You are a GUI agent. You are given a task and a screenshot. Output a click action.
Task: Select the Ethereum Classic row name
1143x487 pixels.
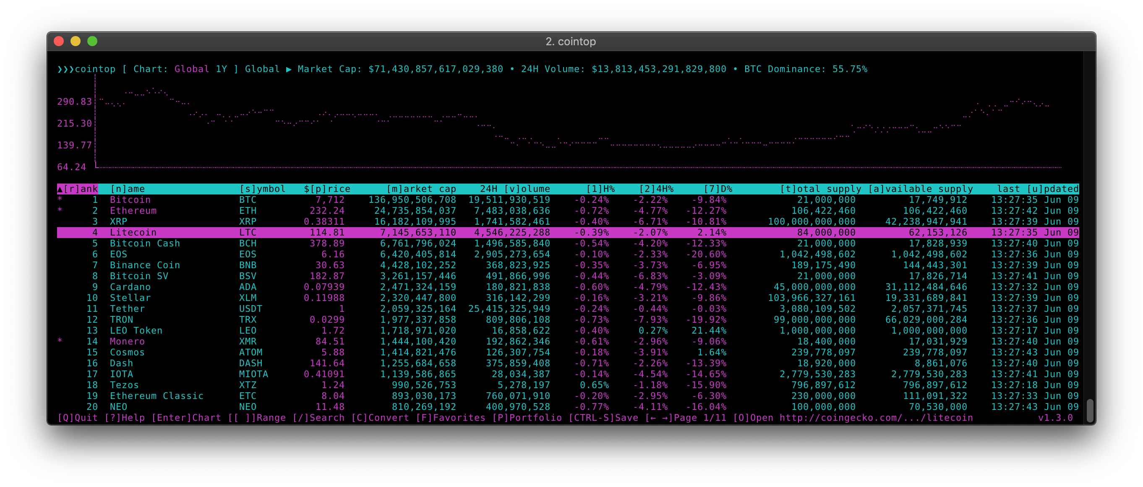pos(157,396)
